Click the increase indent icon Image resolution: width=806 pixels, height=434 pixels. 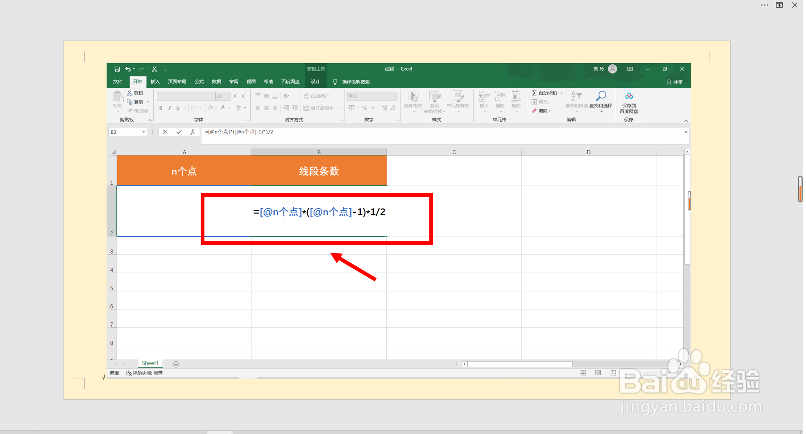(295, 108)
